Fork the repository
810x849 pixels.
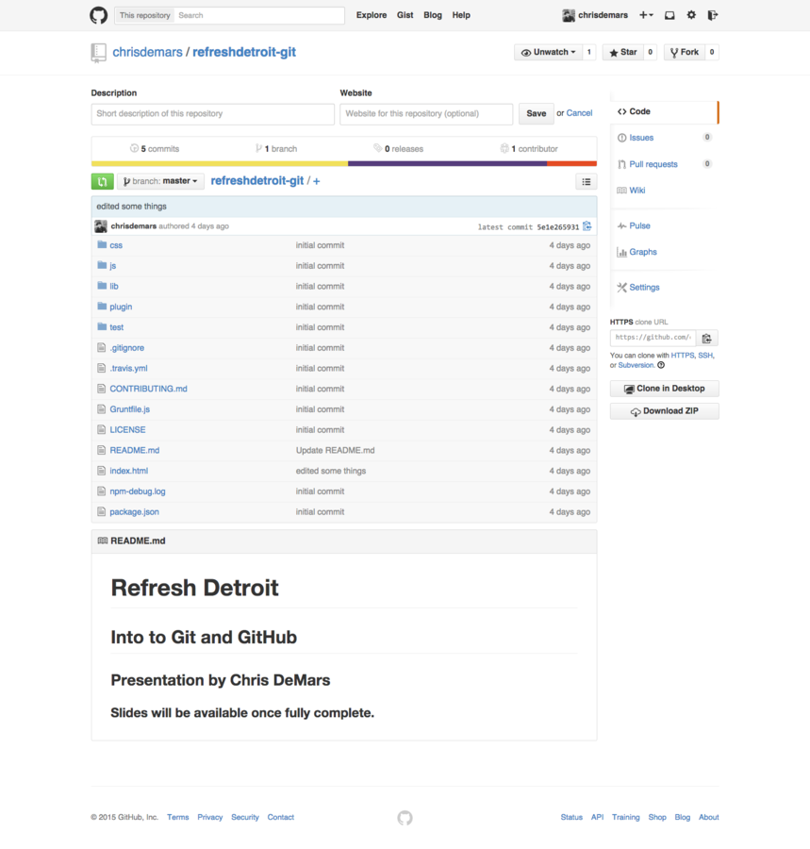point(685,52)
